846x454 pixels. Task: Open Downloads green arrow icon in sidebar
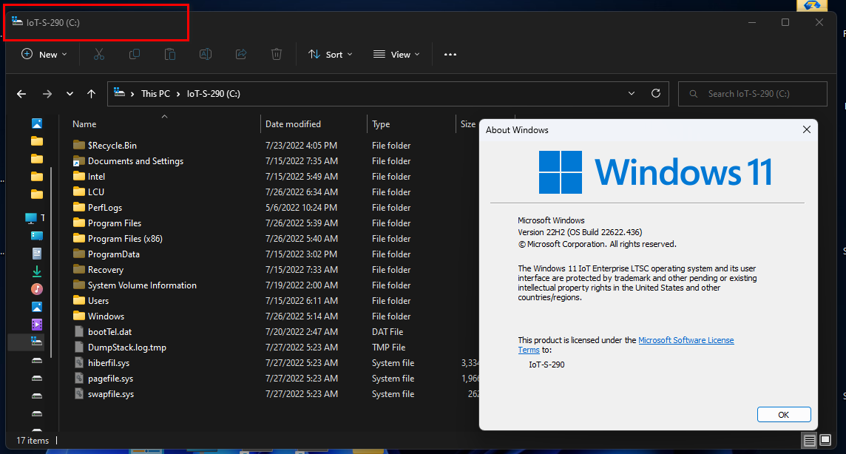[37, 271]
